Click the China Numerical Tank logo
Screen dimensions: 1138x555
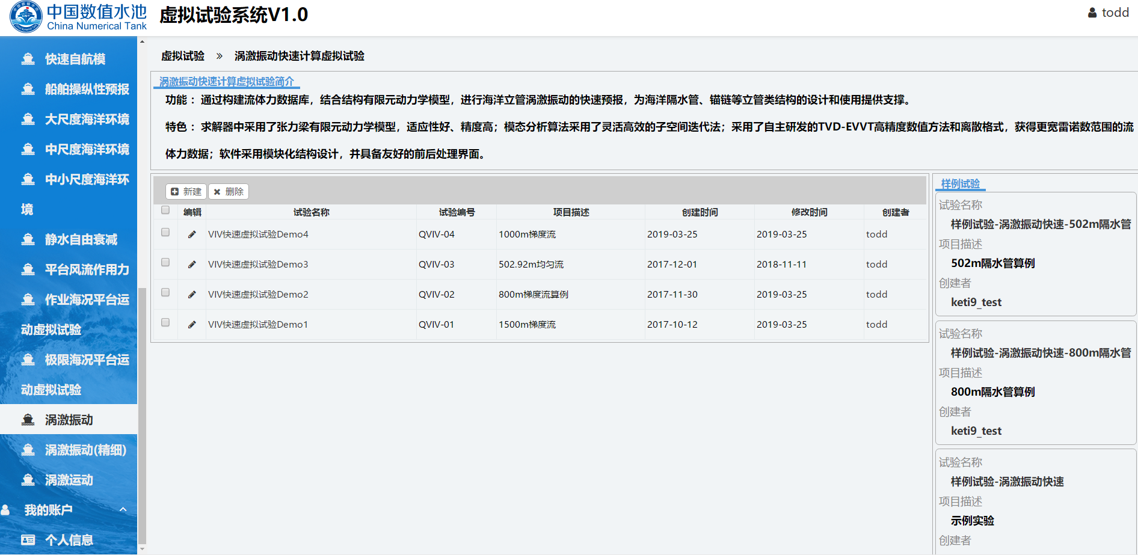point(26,17)
